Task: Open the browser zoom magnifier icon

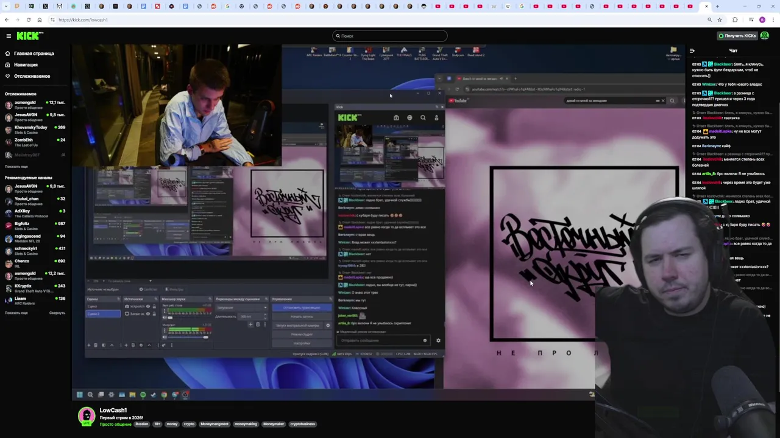Action: [709, 19]
